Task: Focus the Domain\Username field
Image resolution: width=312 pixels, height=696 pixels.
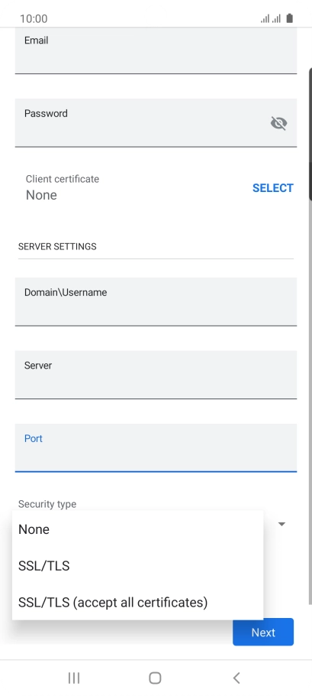Action: (x=156, y=302)
